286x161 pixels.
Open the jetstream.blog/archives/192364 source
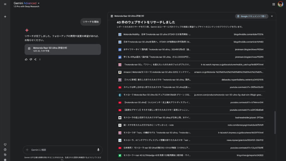(191, 49)
